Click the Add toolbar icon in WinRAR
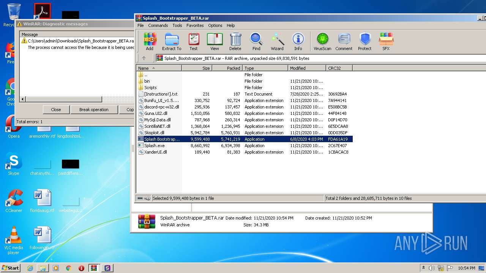Viewport: 486px width, 273px height. [150, 41]
